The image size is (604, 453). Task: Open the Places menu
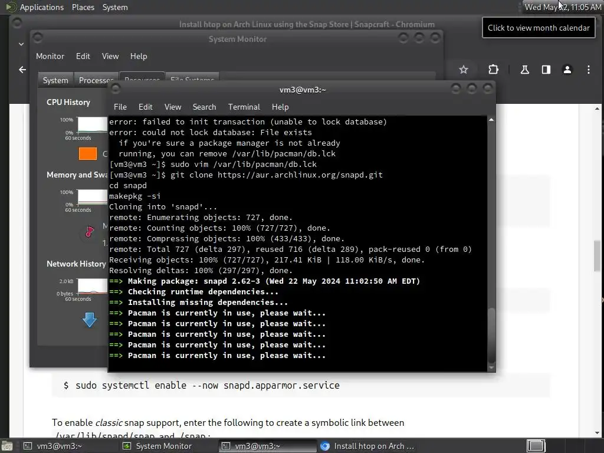[83, 7]
